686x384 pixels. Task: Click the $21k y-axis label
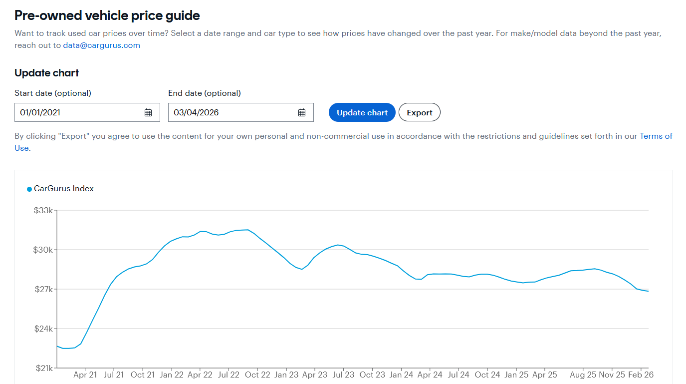tap(43, 368)
